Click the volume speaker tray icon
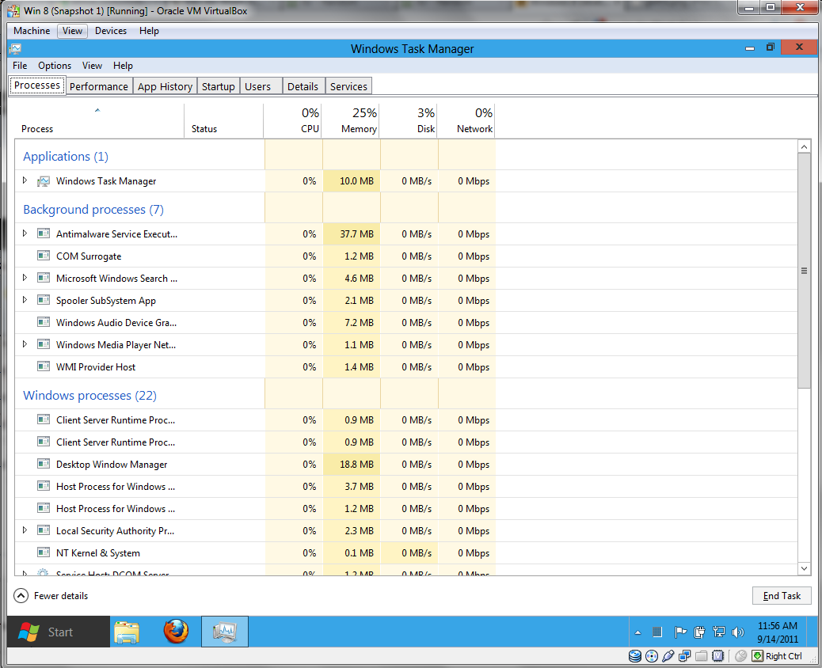Screen dimensions: 822x668 pos(737,632)
